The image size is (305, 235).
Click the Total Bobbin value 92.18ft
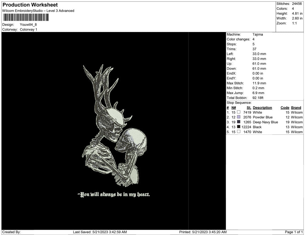tap(258, 98)
